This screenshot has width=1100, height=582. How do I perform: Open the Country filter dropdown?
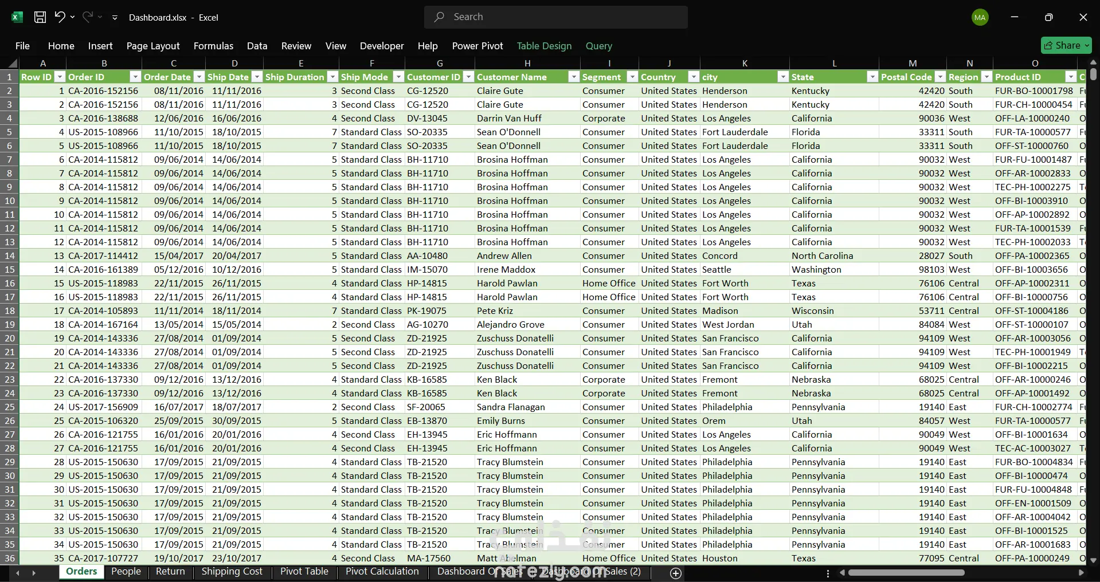click(694, 77)
